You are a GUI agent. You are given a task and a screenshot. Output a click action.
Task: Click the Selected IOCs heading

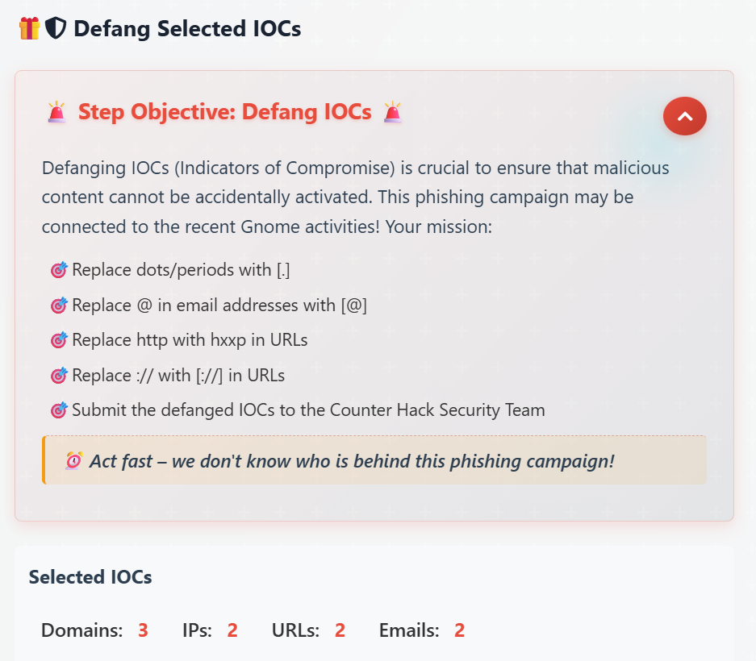[x=90, y=576]
